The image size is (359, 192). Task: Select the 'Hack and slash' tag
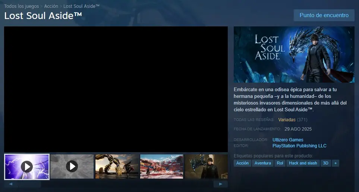(x=303, y=163)
